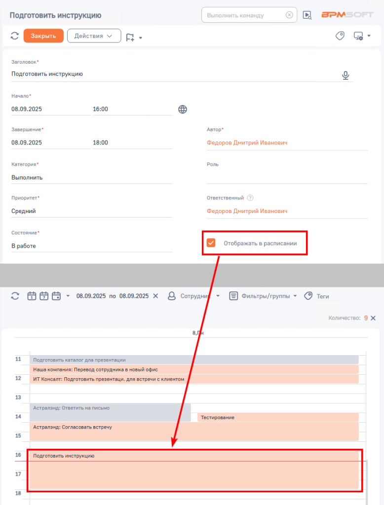Open the page settings monitor icon
Image resolution: width=384 pixels, height=505 pixels.
[358, 36]
